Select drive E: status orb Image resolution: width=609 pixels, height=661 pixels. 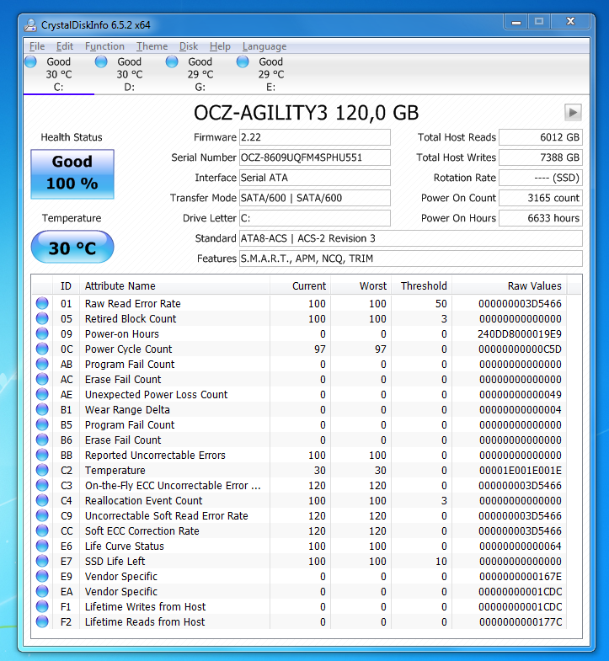click(243, 62)
